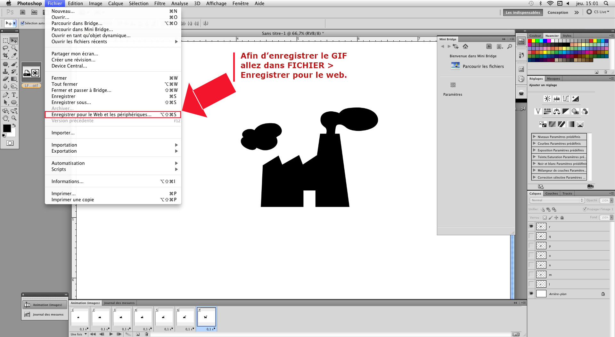Open the Une fois looping dropdown
Image resolution: width=615 pixels, height=337 pixels.
[79, 334]
